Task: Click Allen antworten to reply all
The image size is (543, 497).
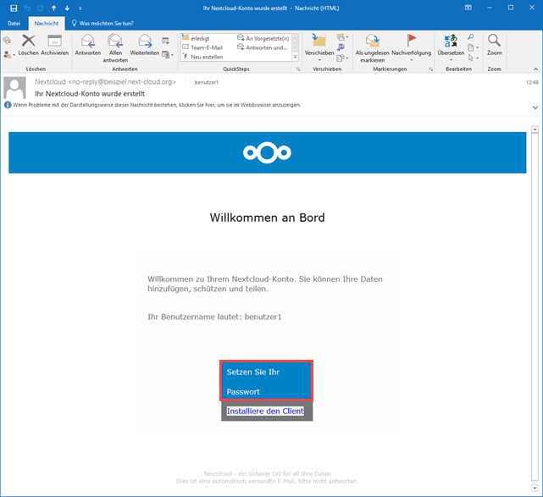Action: pyautogui.click(x=115, y=48)
